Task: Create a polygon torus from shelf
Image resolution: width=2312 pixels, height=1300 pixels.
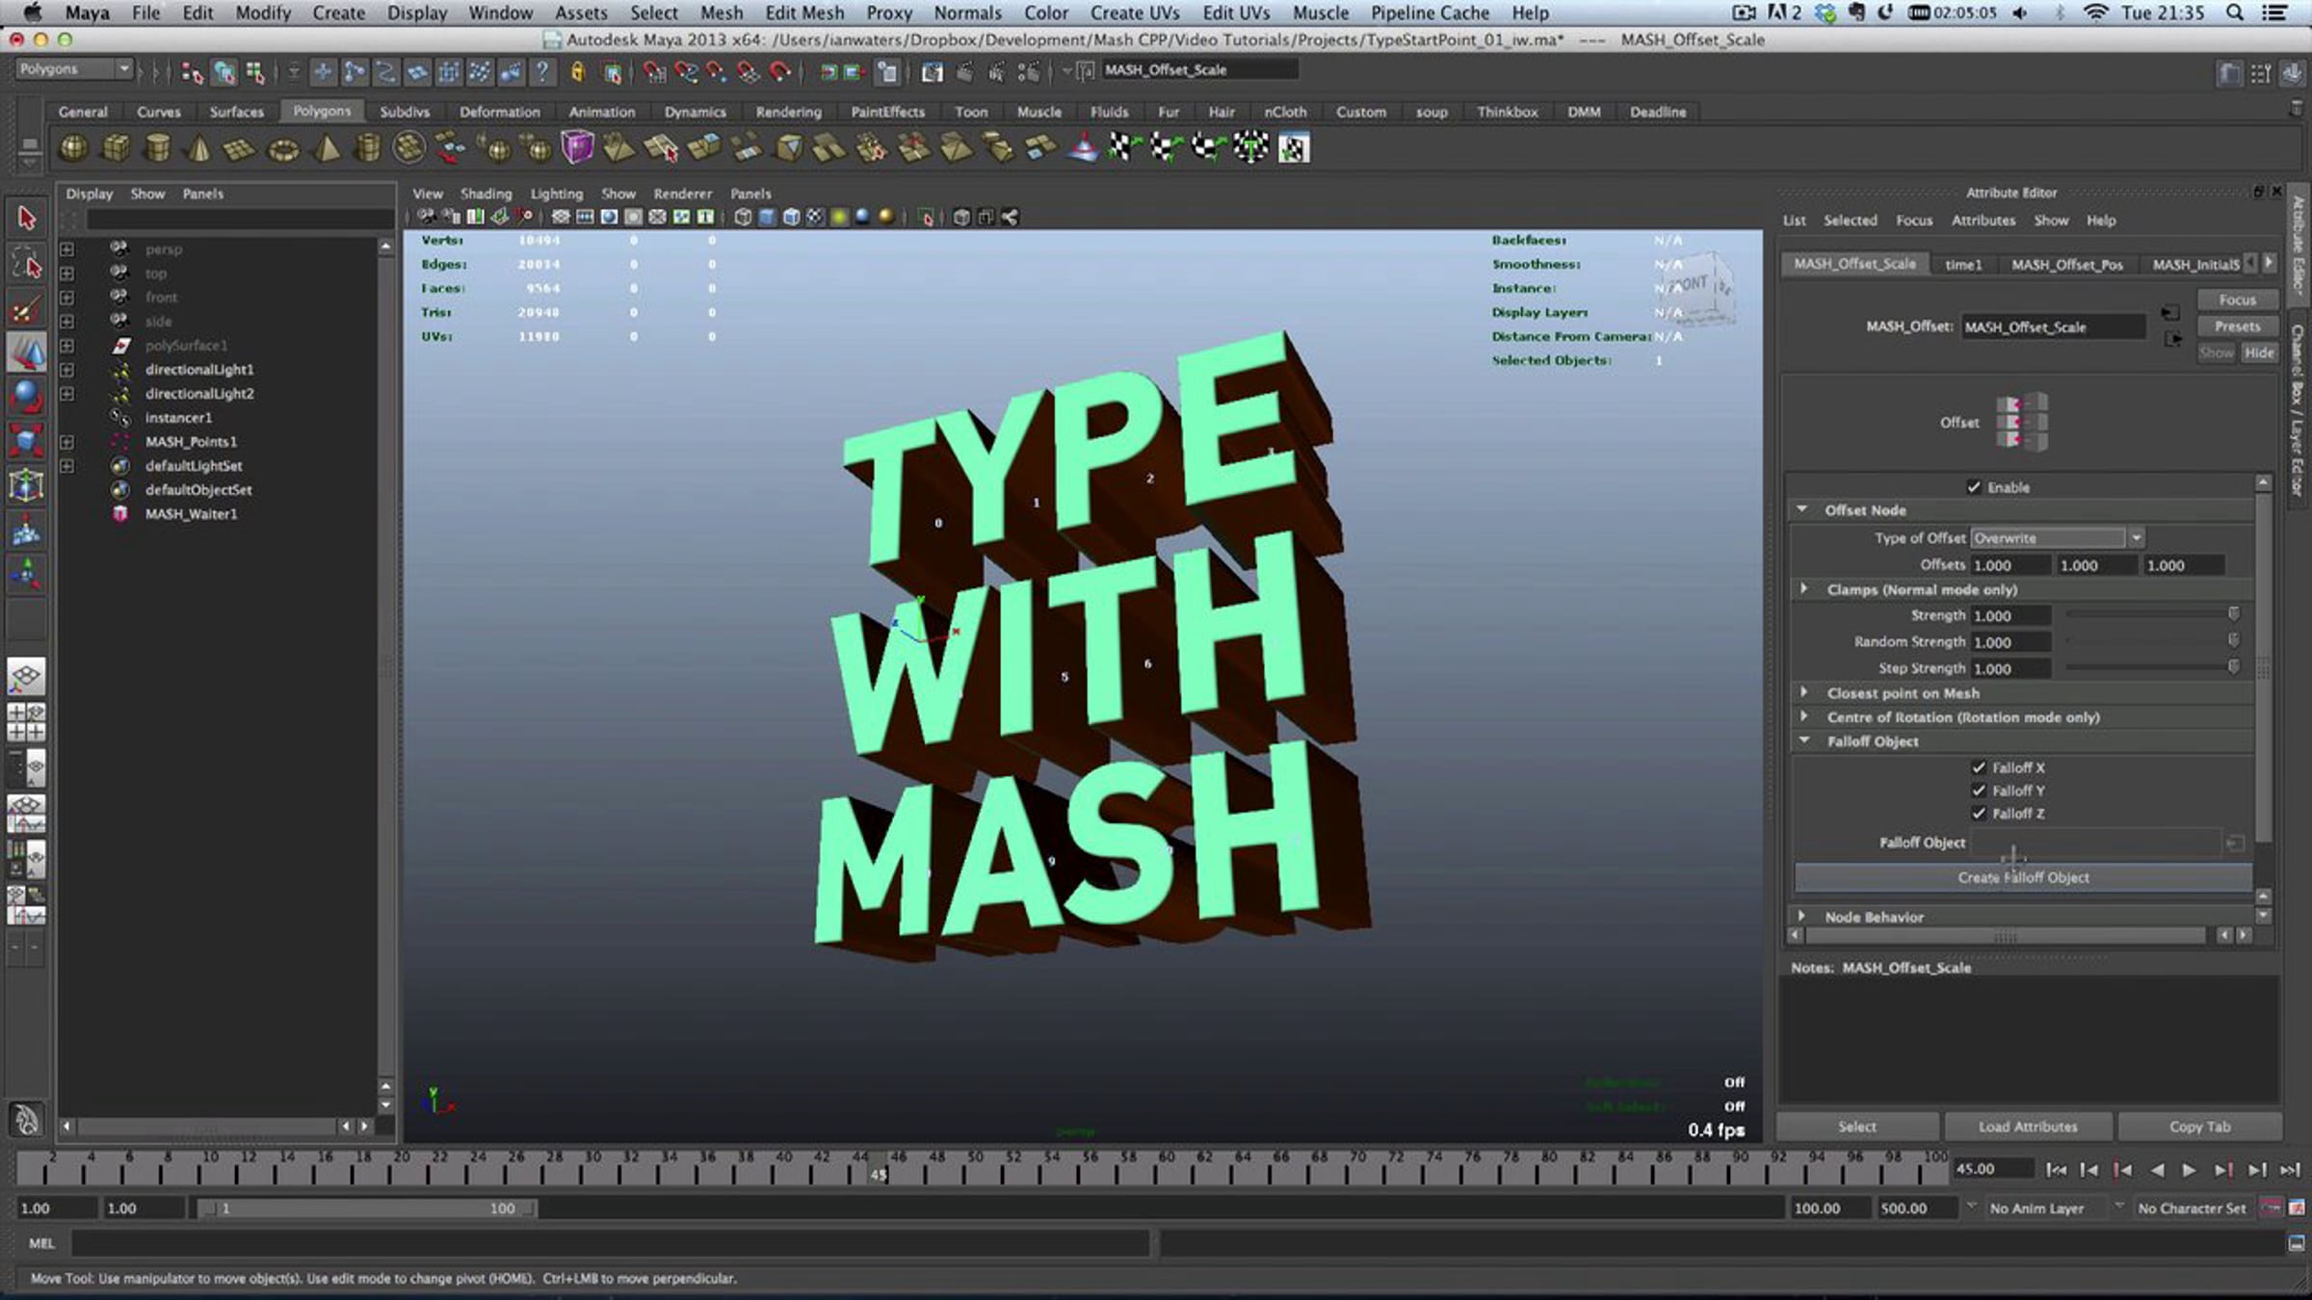Action: pos(283,149)
